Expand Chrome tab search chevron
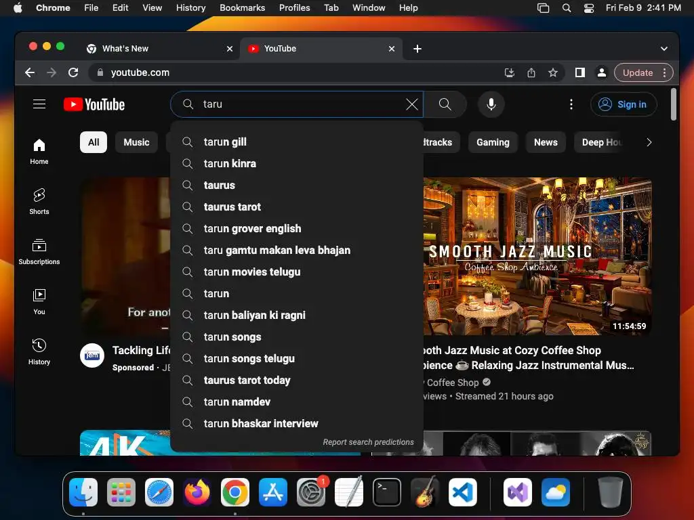Screen dimensions: 694x520 [664, 49]
